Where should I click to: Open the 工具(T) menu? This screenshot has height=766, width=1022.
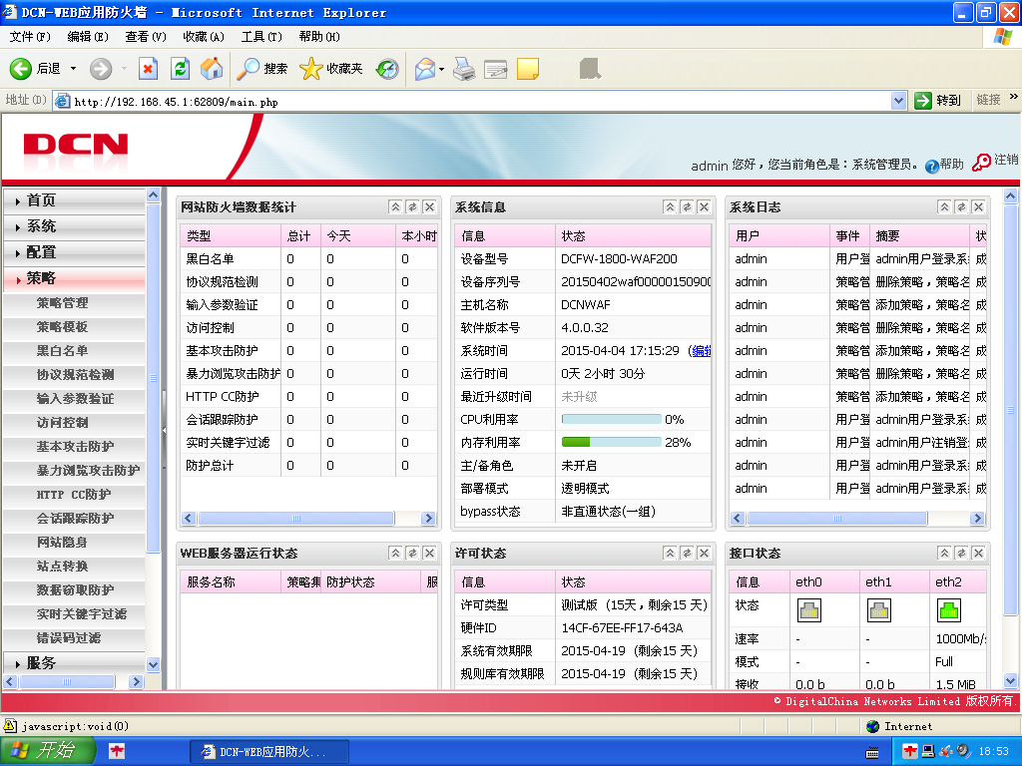point(261,37)
